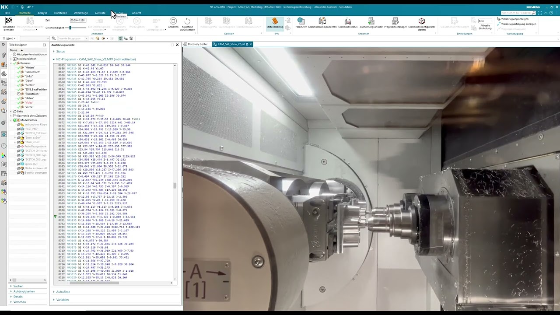Open the Menü dropdown
Viewport: 560px width, 315px height.
click(8, 38)
